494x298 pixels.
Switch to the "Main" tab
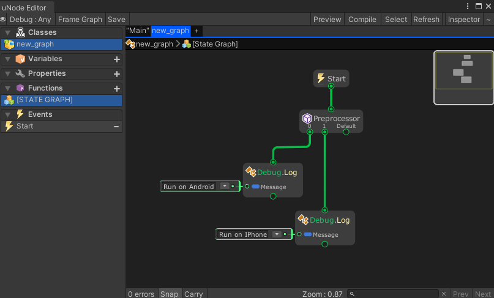[x=138, y=31]
